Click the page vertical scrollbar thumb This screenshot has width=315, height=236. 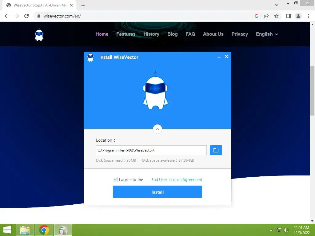tap(312, 91)
